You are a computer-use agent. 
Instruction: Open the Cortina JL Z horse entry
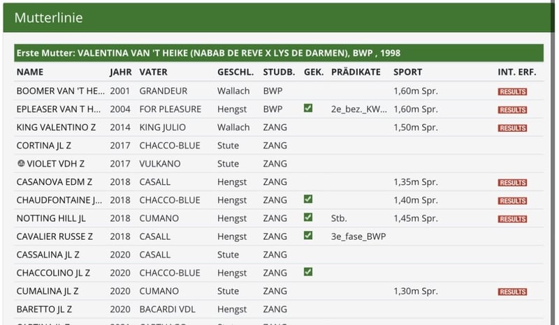tap(43, 146)
